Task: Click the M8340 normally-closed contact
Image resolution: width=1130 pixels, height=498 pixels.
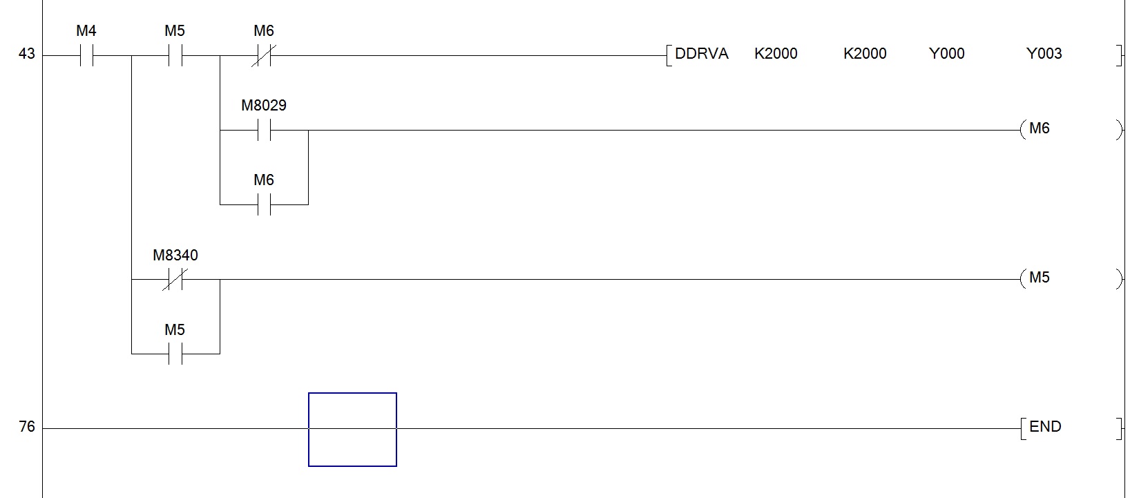Action: [x=175, y=280]
